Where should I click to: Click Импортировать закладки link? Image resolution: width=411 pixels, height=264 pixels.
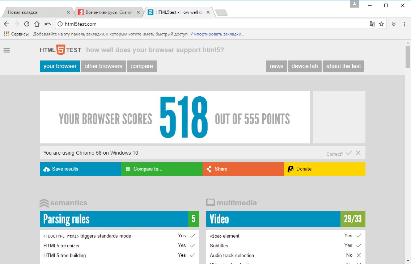click(x=217, y=34)
